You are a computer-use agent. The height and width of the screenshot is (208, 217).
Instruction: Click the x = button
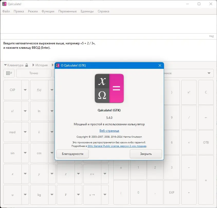pyautogui.click(x=92, y=174)
